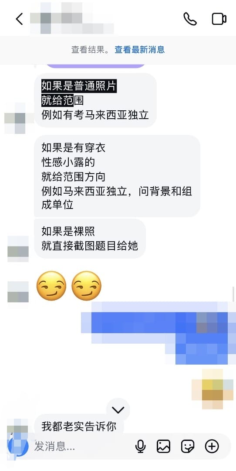Image resolution: width=236 pixels, height=471 pixels.
Task: Select the 如果是裸照 message bubble
Action: coord(90,239)
